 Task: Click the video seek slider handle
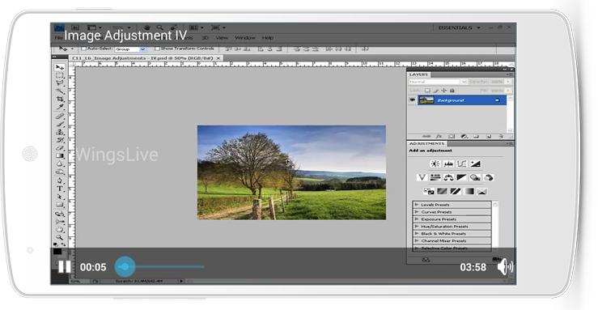coord(125,267)
